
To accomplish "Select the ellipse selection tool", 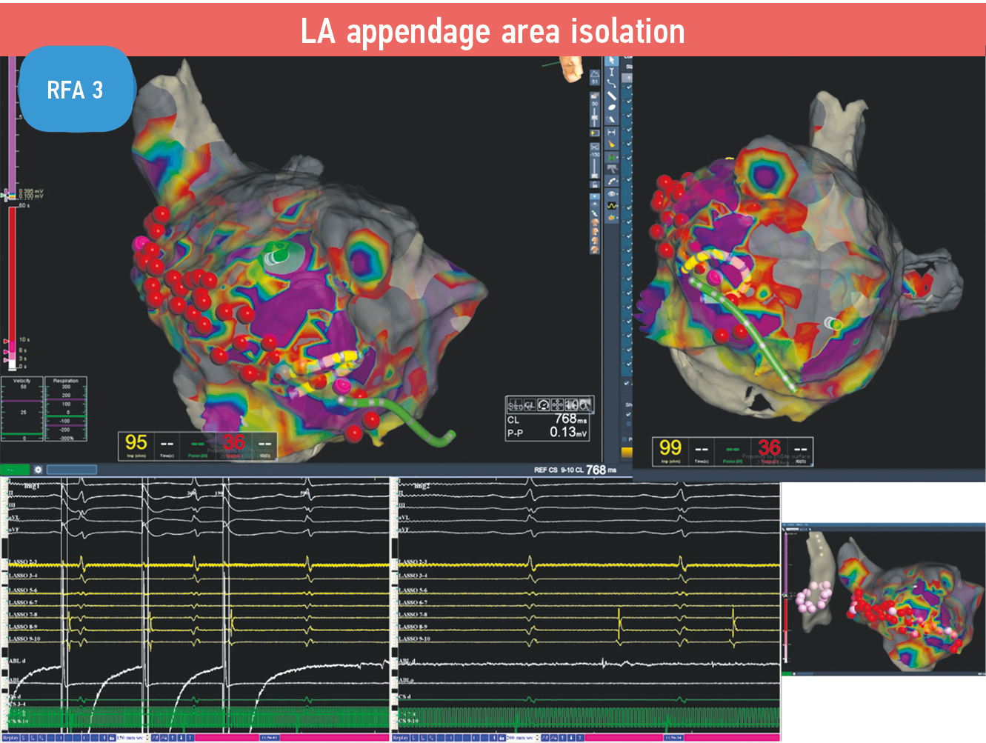I will (x=612, y=108).
